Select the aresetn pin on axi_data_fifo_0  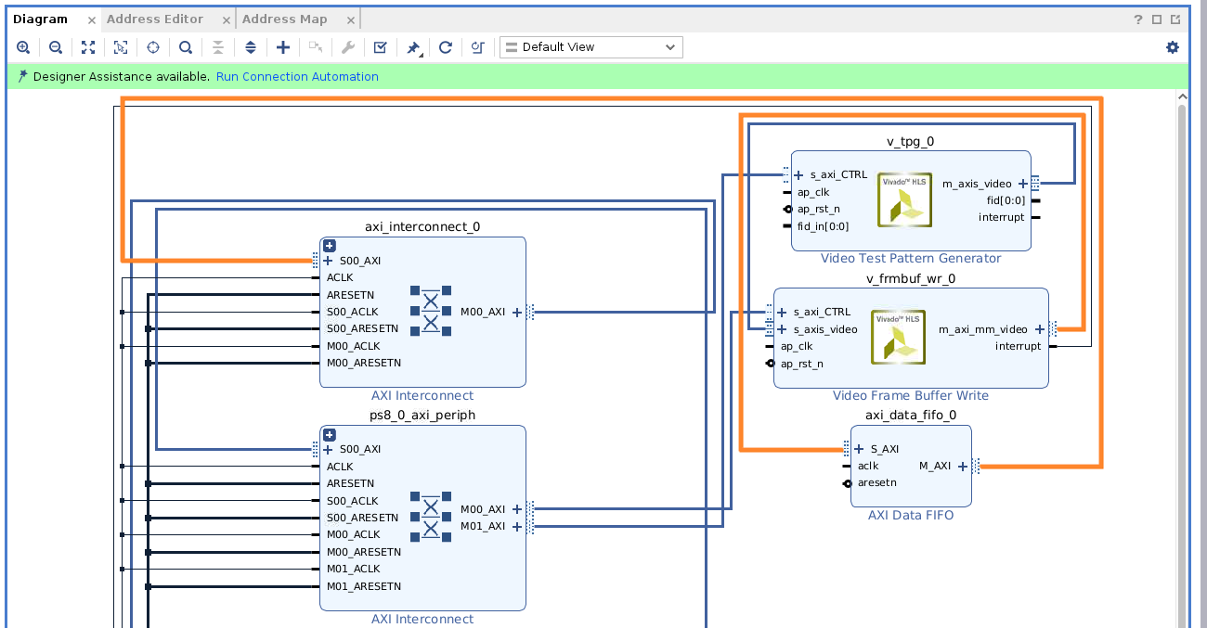(876, 483)
